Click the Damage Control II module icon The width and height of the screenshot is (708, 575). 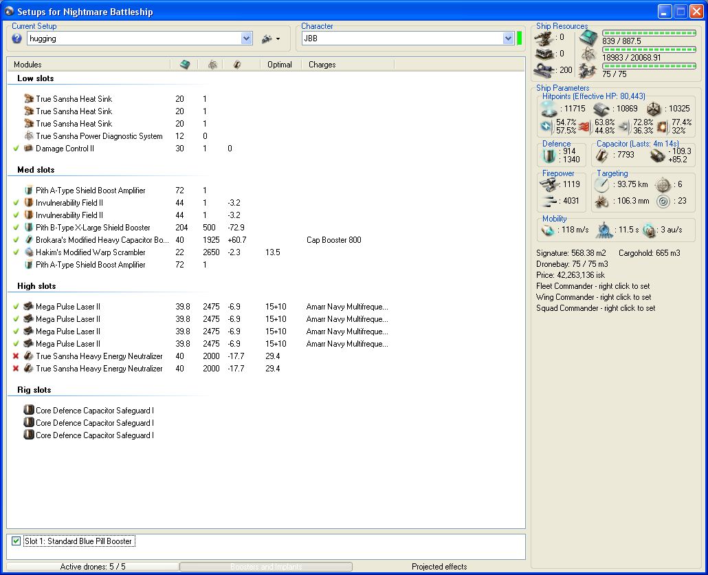coord(29,148)
